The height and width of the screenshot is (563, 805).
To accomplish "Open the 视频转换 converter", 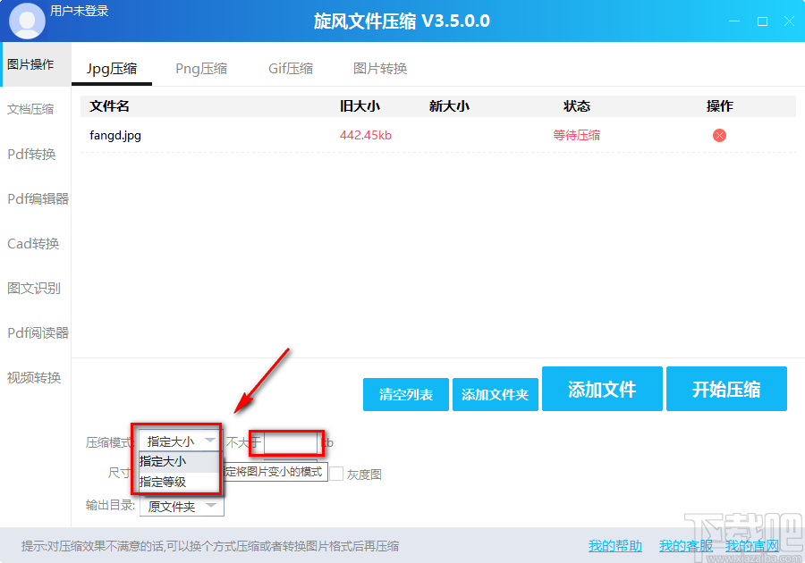I will tap(34, 377).
